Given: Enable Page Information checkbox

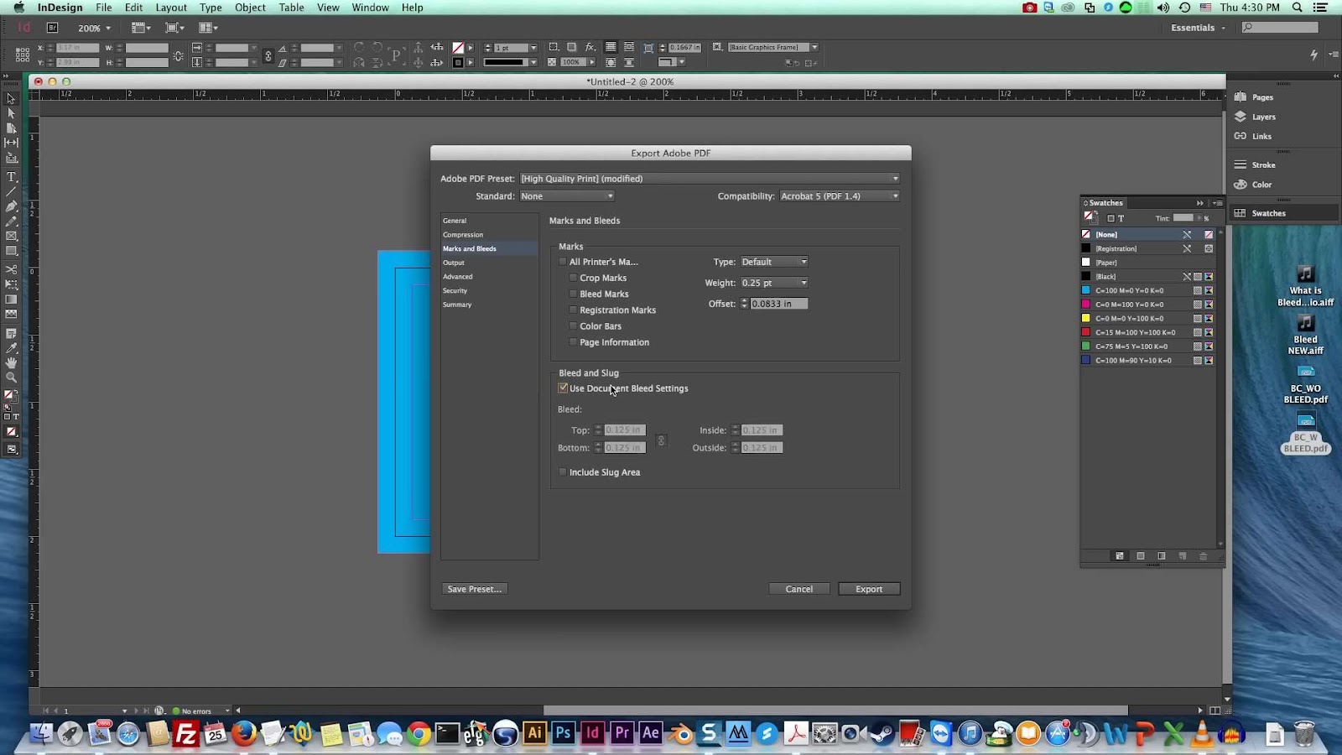Looking at the screenshot, I should (573, 342).
